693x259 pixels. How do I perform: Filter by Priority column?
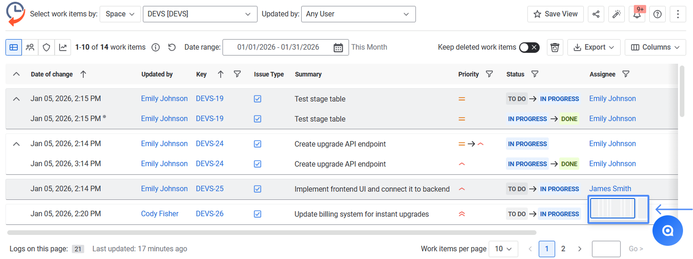489,74
